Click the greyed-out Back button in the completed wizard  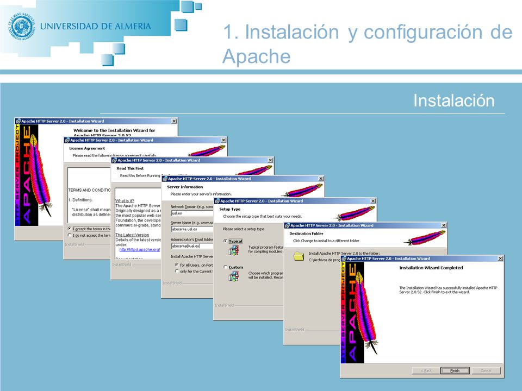426,370
